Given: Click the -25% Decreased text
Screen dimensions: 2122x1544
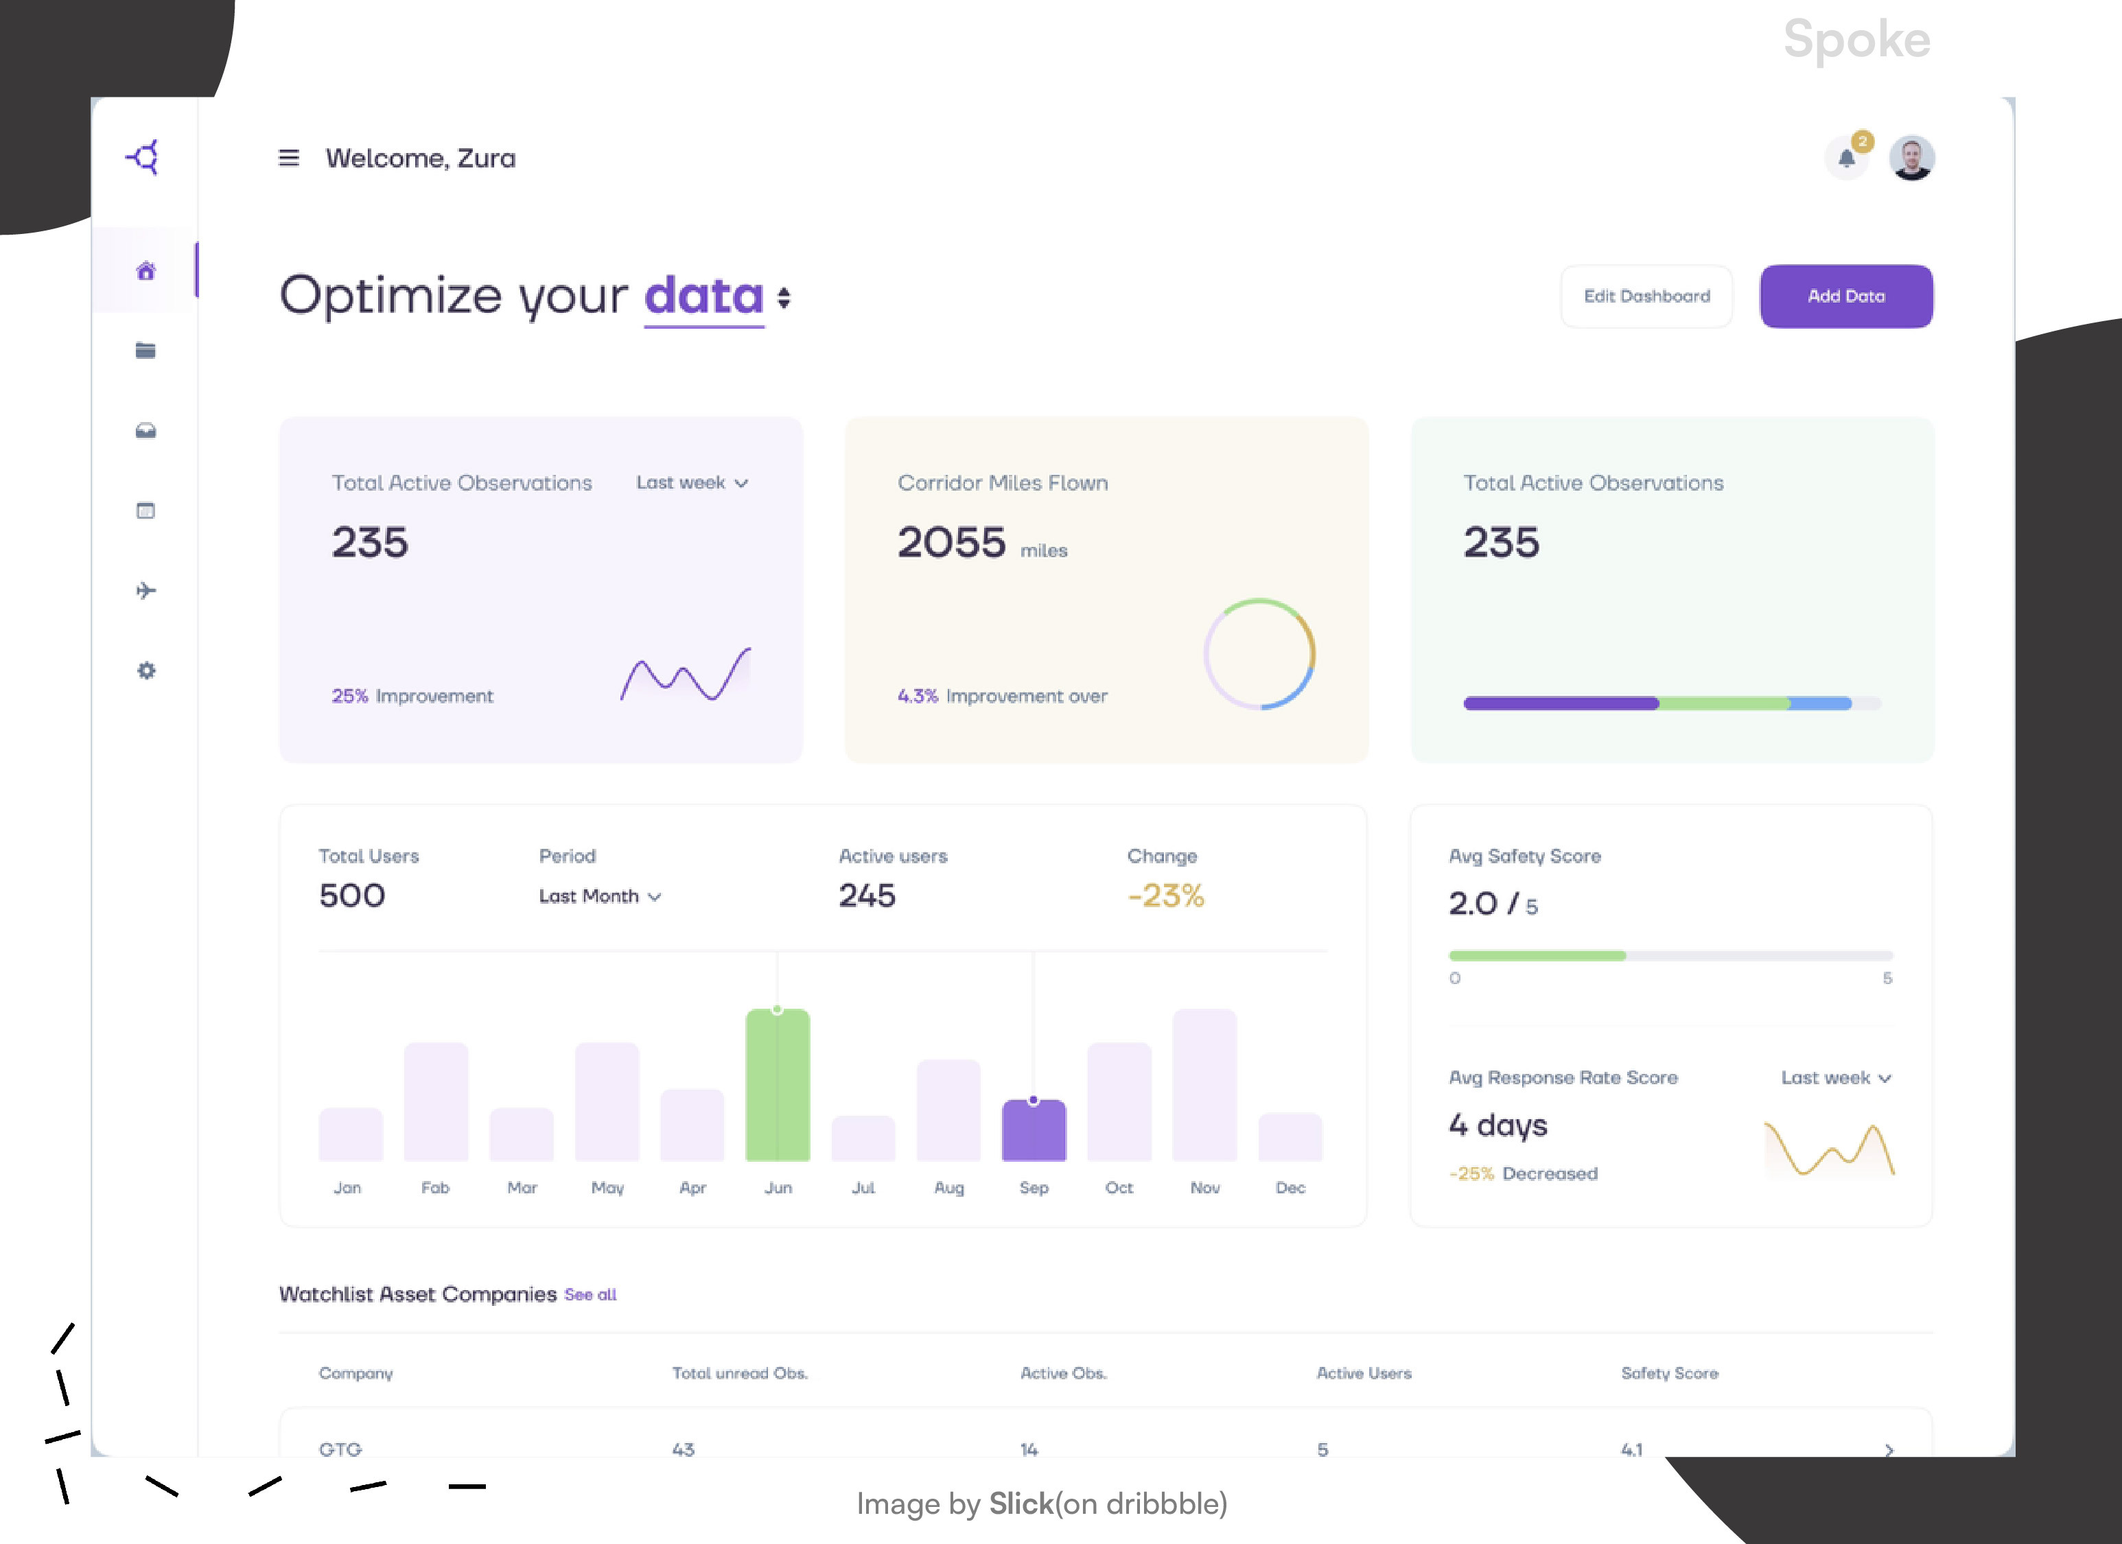Looking at the screenshot, I should (1523, 1173).
